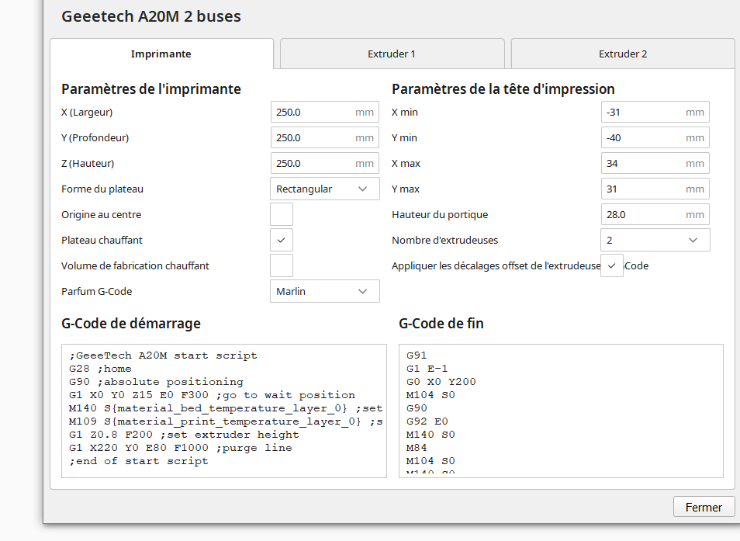
Task: Enable Volume de fabrication chauffant checkbox
Action: point(282,265)
